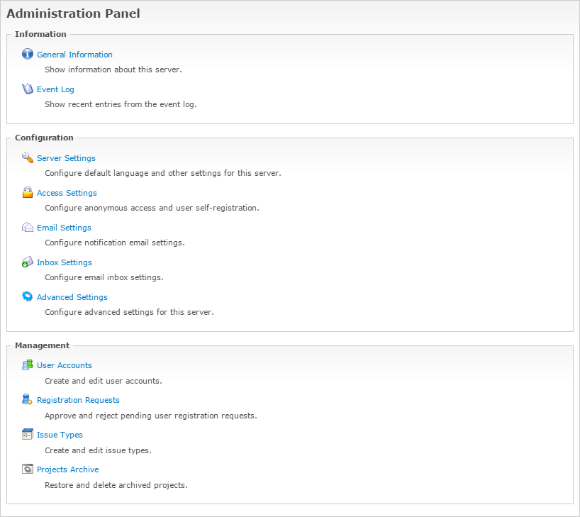The width and height of the screenshot is (580, 517).
Task: Click the User Accounts people icon
Action: [x=28, y=365]
